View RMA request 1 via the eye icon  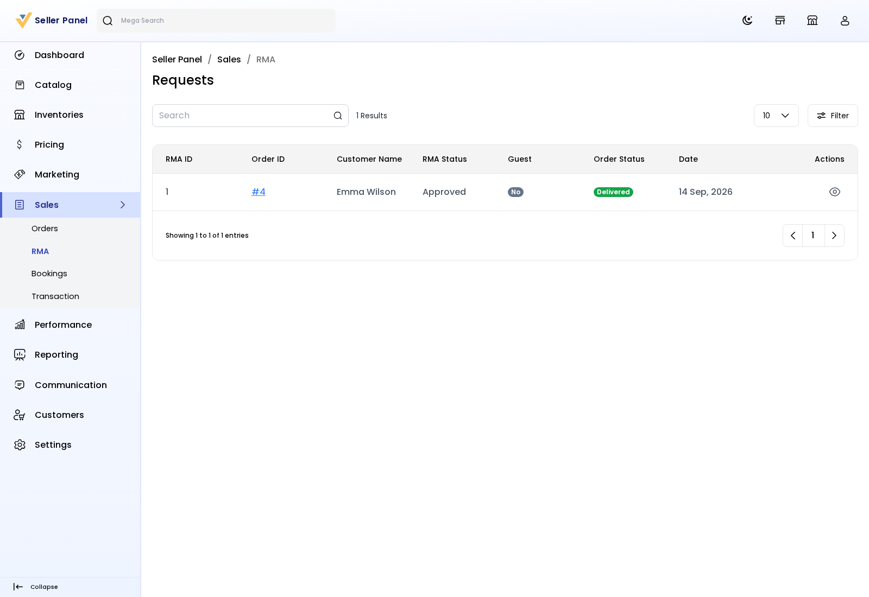pos(835,192)
